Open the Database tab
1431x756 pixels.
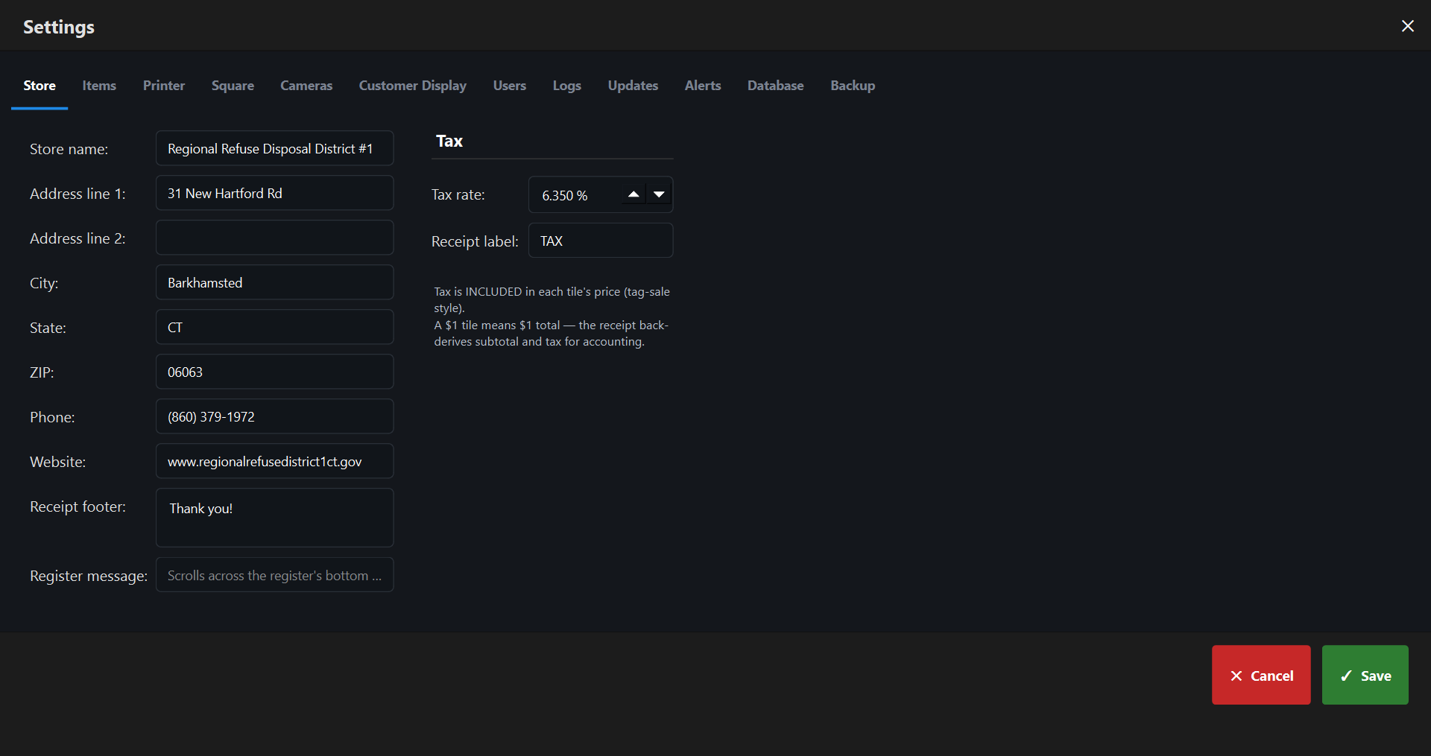point(775,86)
